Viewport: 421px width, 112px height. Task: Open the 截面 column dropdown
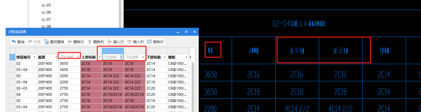(56, 57)
